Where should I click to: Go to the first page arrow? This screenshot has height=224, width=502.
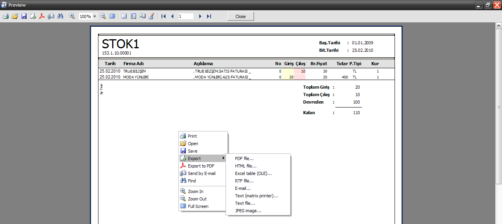(164, 16)
